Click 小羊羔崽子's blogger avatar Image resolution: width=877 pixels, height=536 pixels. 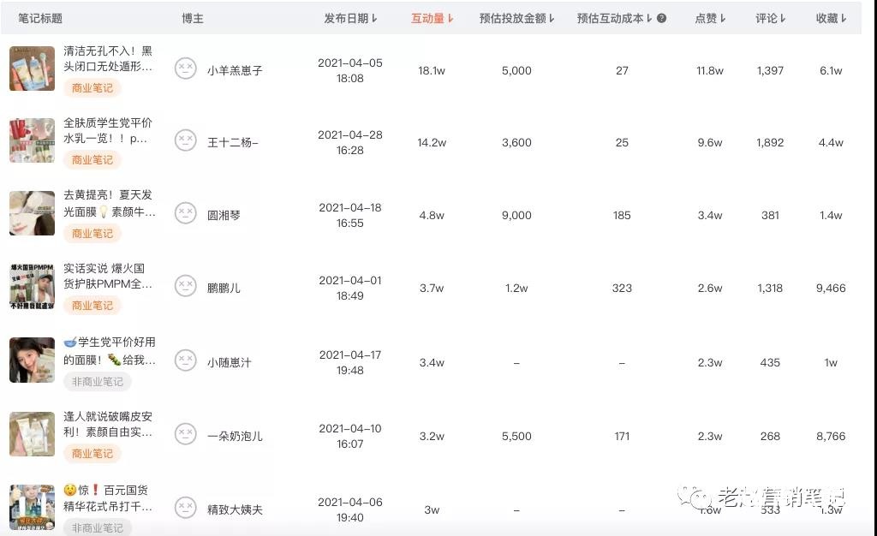click(x=186, y=69)
